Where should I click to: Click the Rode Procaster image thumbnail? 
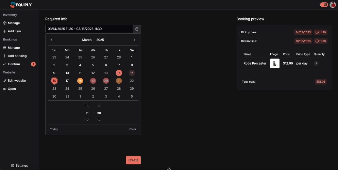pos(275,63)
